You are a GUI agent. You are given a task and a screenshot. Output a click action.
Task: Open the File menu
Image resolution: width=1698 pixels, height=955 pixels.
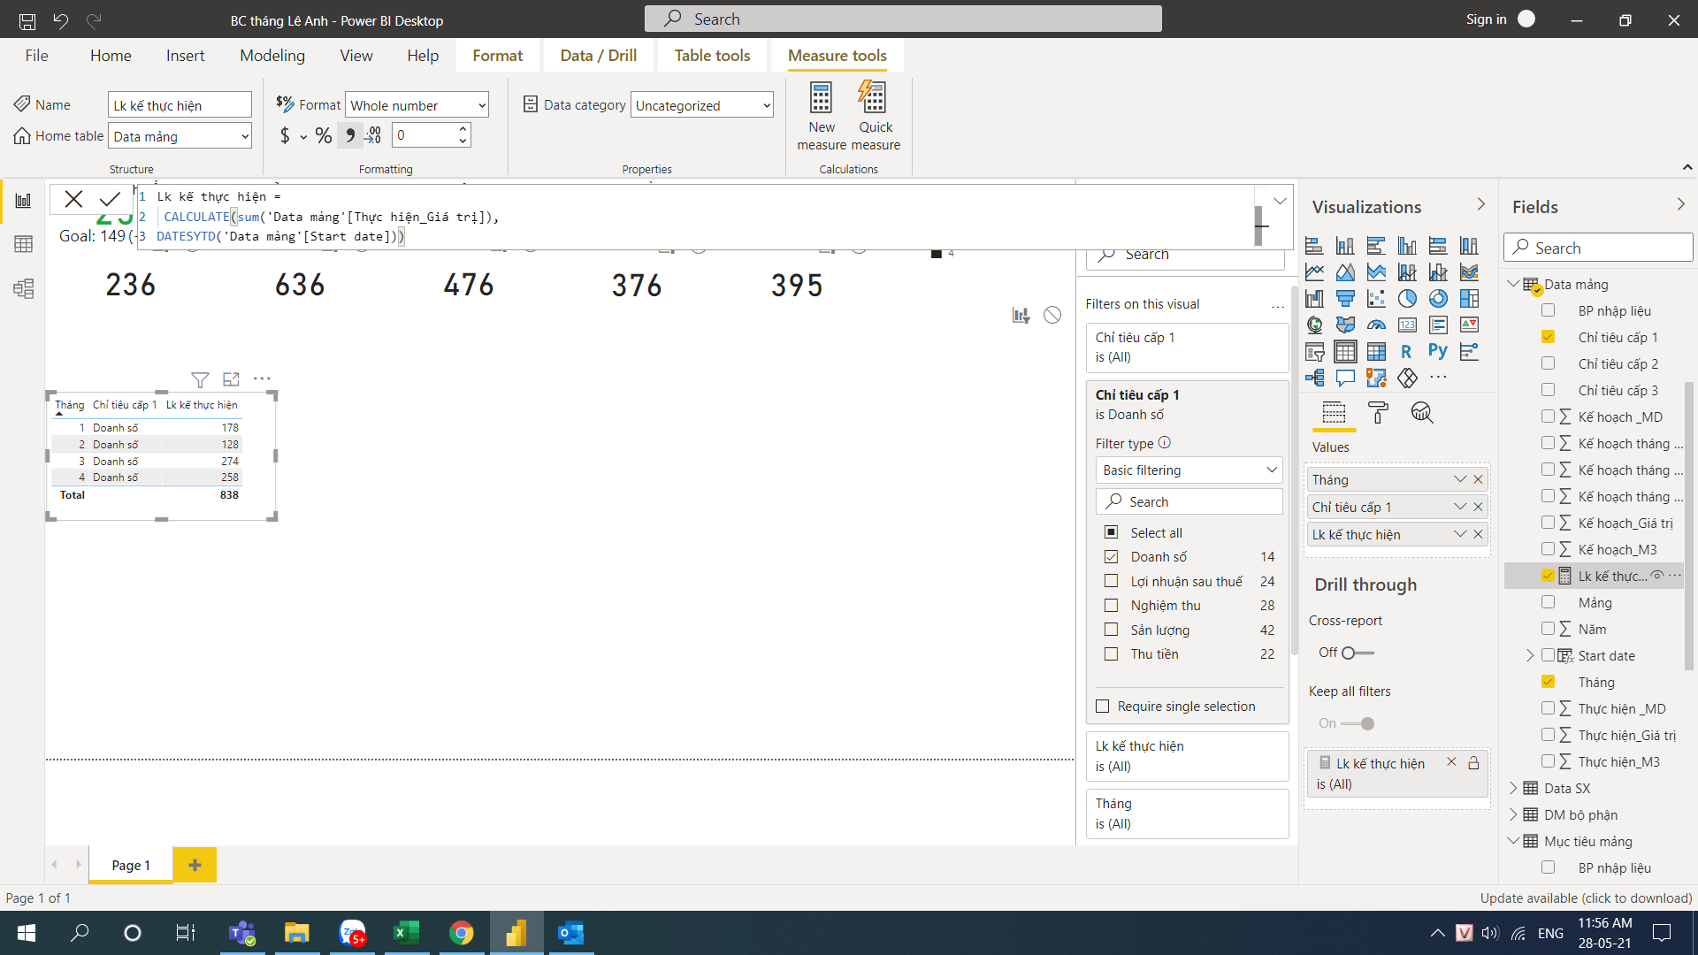[36, 56]
